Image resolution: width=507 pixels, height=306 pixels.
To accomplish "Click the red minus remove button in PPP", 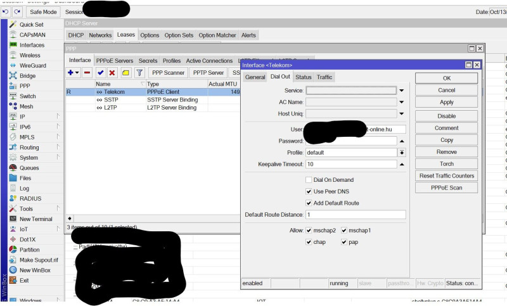I will 87,73.
